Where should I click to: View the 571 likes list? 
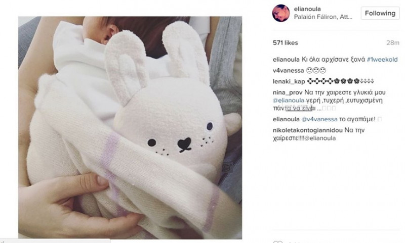coord(286,43)
